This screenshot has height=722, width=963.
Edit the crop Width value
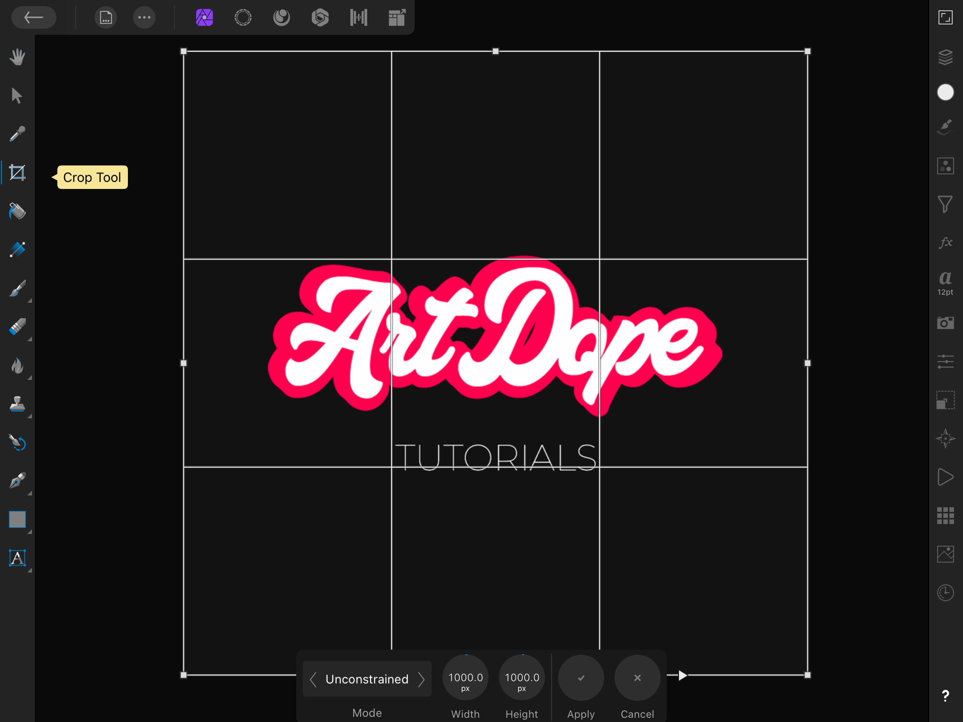point(466,678)
